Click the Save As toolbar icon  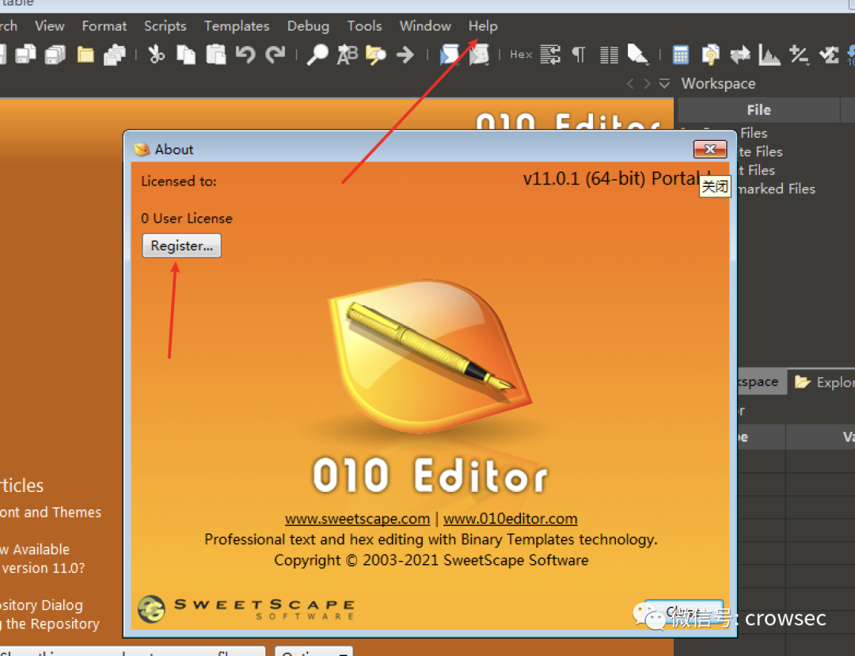pos(25,55)
